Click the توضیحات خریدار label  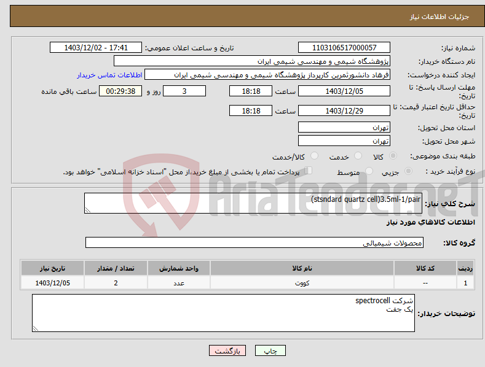446,314
